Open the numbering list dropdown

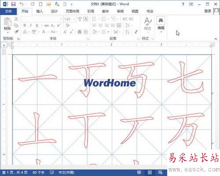click(108, 19)
